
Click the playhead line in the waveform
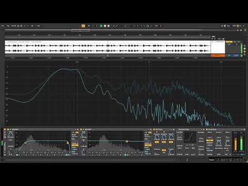108,49
